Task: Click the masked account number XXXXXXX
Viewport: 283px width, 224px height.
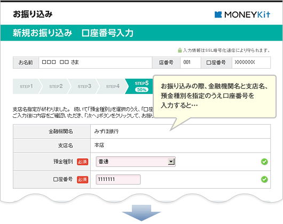Action: coord(245,62)
